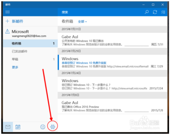Open Windows email dated 2015/7/24
The height and width of the screenshot is (135, 170).
tap(112, 85)
